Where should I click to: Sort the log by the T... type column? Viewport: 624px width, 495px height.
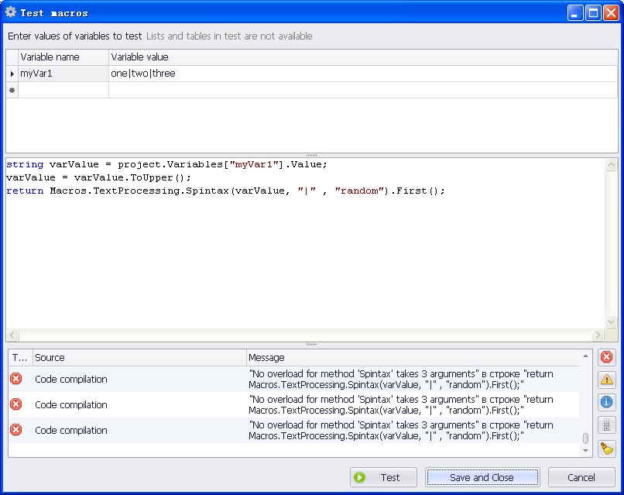pyautogui.click(x=20, y=358)
